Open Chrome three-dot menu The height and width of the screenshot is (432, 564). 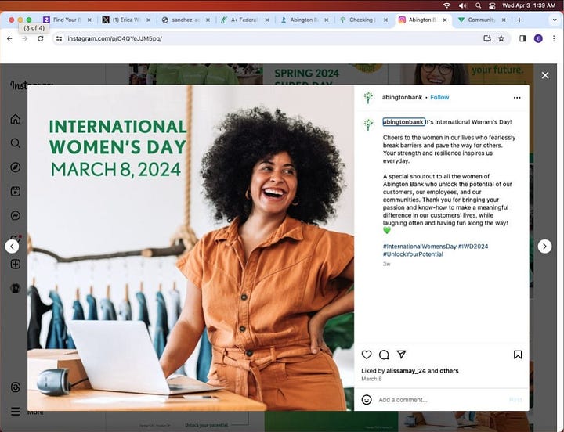coord(554,38)
